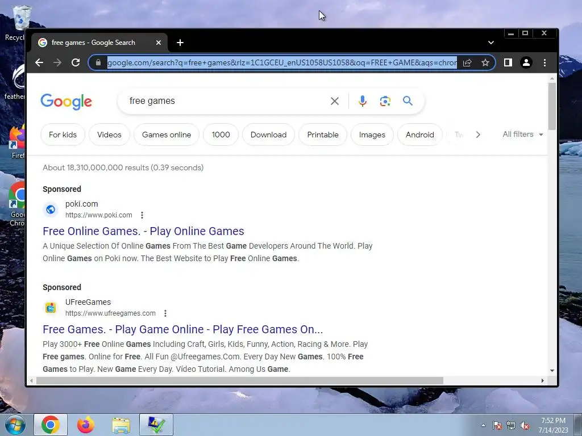Click the Chrome taskbar icon

click(x=51, y=425)
